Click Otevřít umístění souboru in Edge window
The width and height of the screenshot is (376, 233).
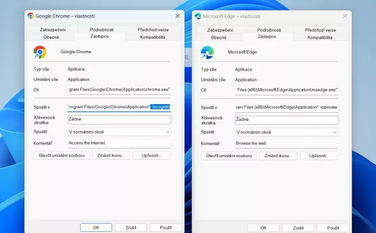click(228, 156)
